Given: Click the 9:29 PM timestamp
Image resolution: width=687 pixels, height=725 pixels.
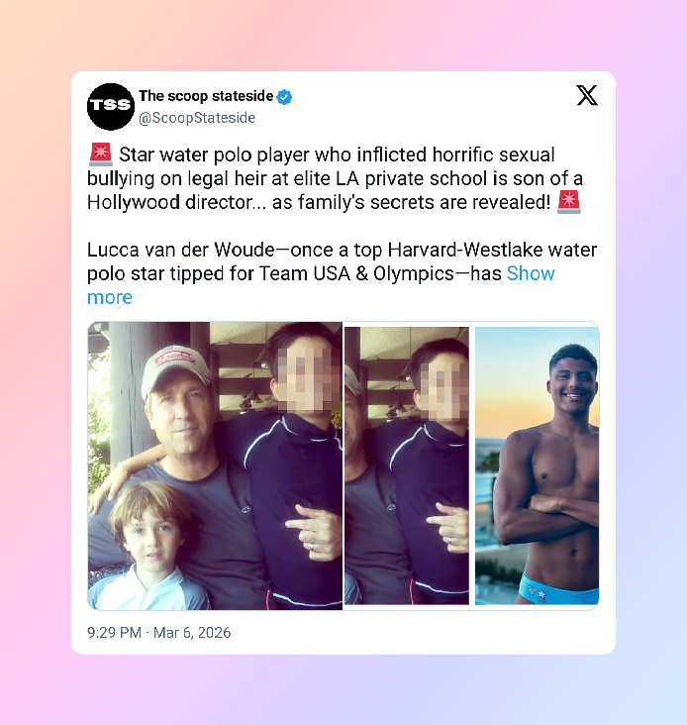Looking at the screenshot, I should coord(114,633).
